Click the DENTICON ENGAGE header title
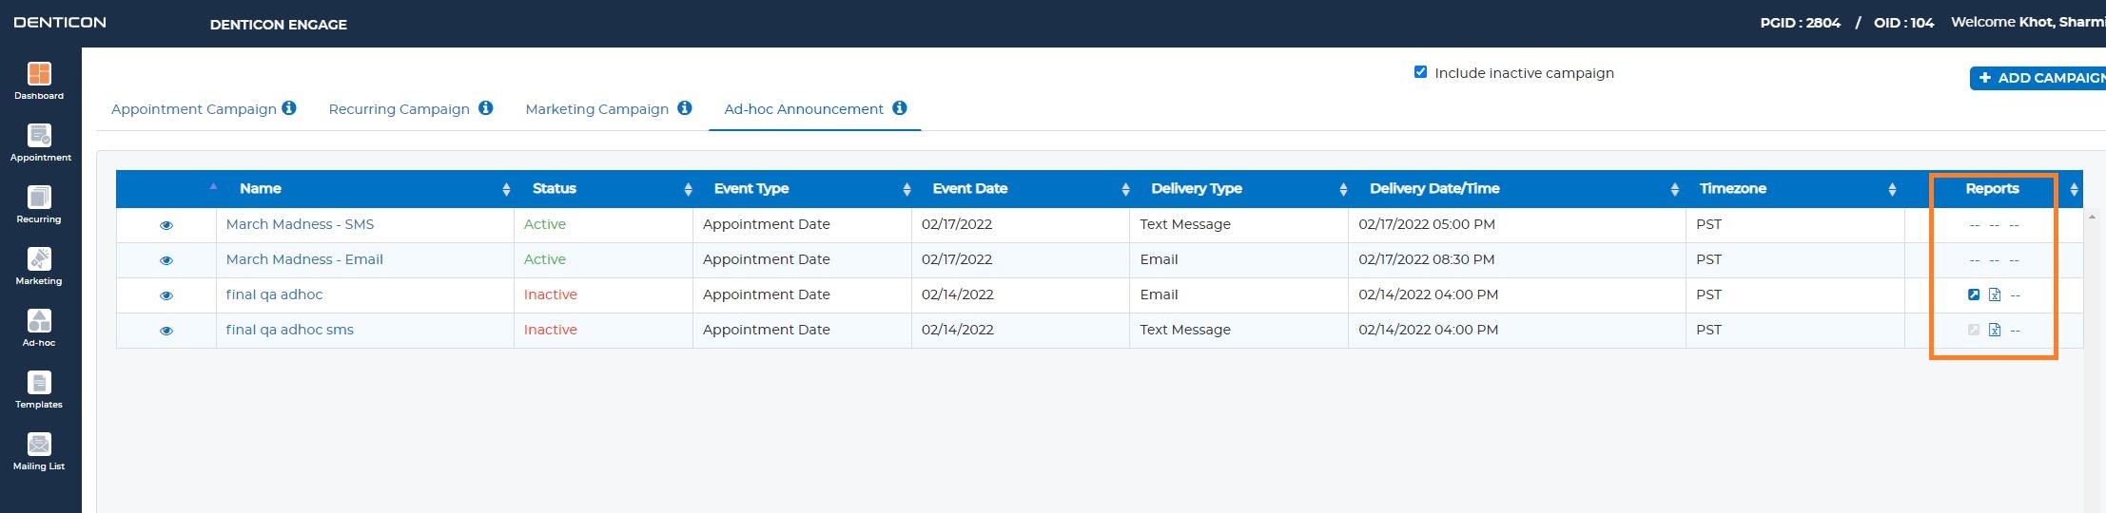The width and height of the screenshot is (2106, 513). click(x=279, y=24)
